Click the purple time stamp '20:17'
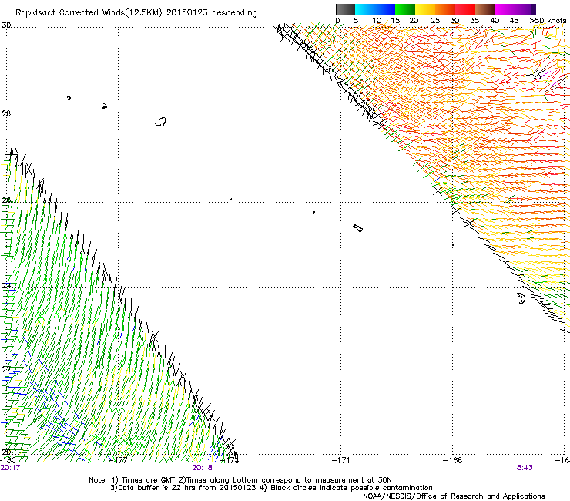 pos(10,468)
